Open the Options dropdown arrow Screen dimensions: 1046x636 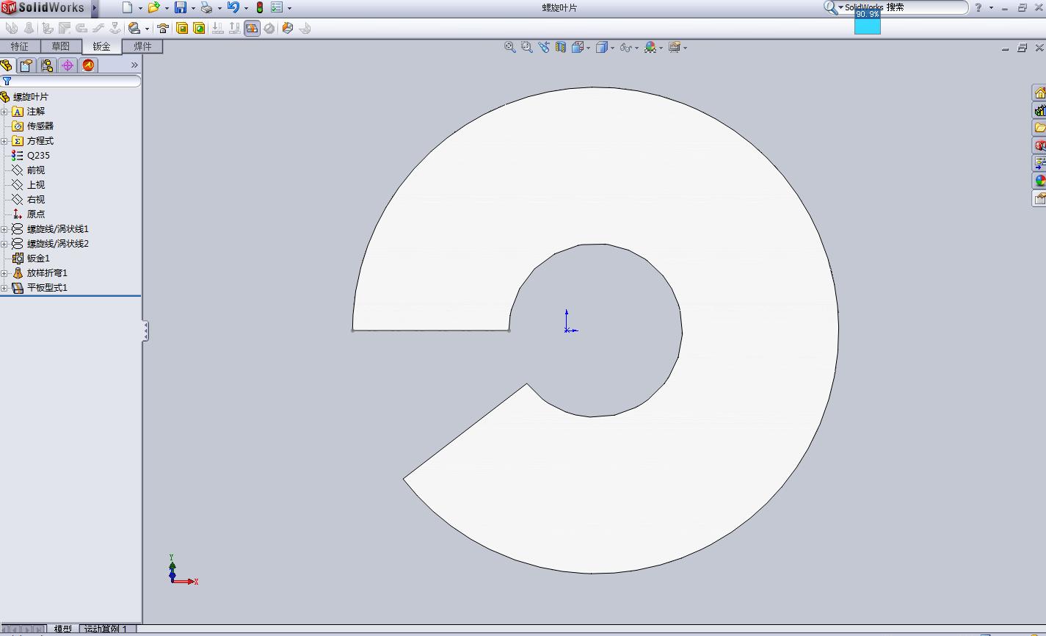289,8
